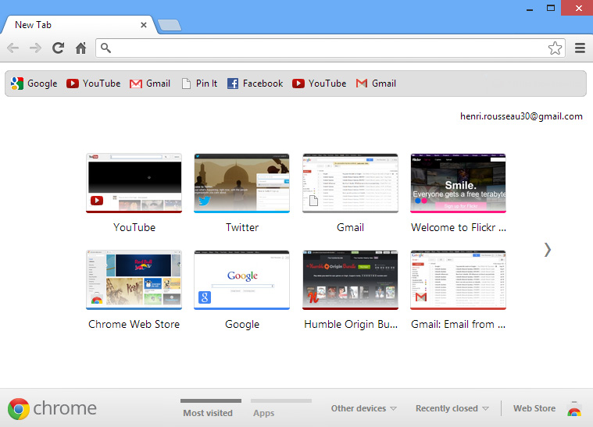This screenshot has width=593, height=427.
Task: Open the first YouTube bookmark next to Google
Action: point(94,84)
